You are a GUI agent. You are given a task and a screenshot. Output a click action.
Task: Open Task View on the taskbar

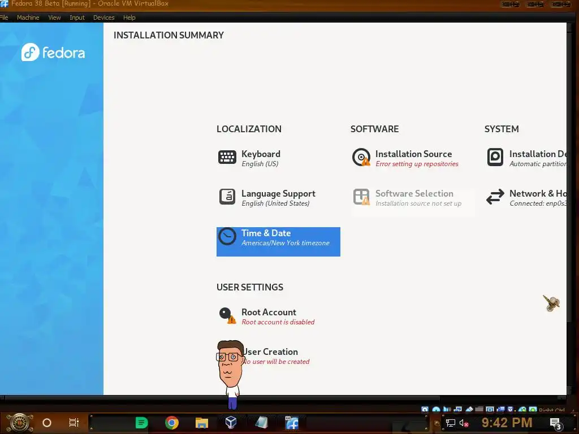(74, 423)
